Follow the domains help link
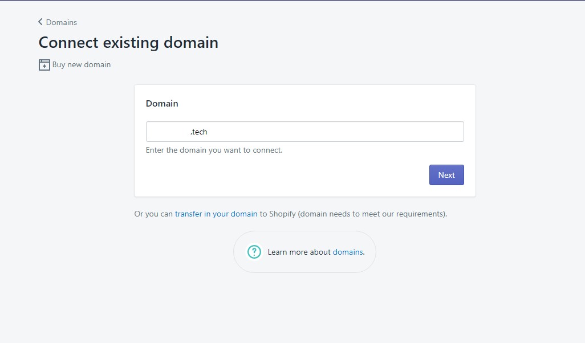 347,252
